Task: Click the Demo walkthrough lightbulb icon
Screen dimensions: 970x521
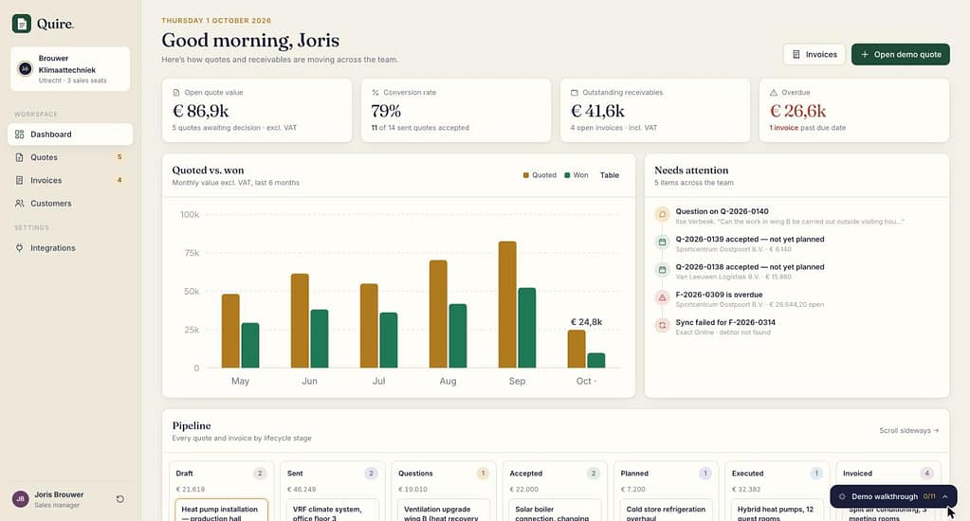Action: 842,497
